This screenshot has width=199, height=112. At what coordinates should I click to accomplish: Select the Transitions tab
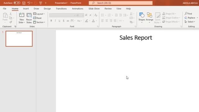coord(61,9)
